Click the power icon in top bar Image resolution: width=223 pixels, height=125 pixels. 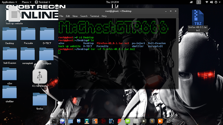click(216, 2)
